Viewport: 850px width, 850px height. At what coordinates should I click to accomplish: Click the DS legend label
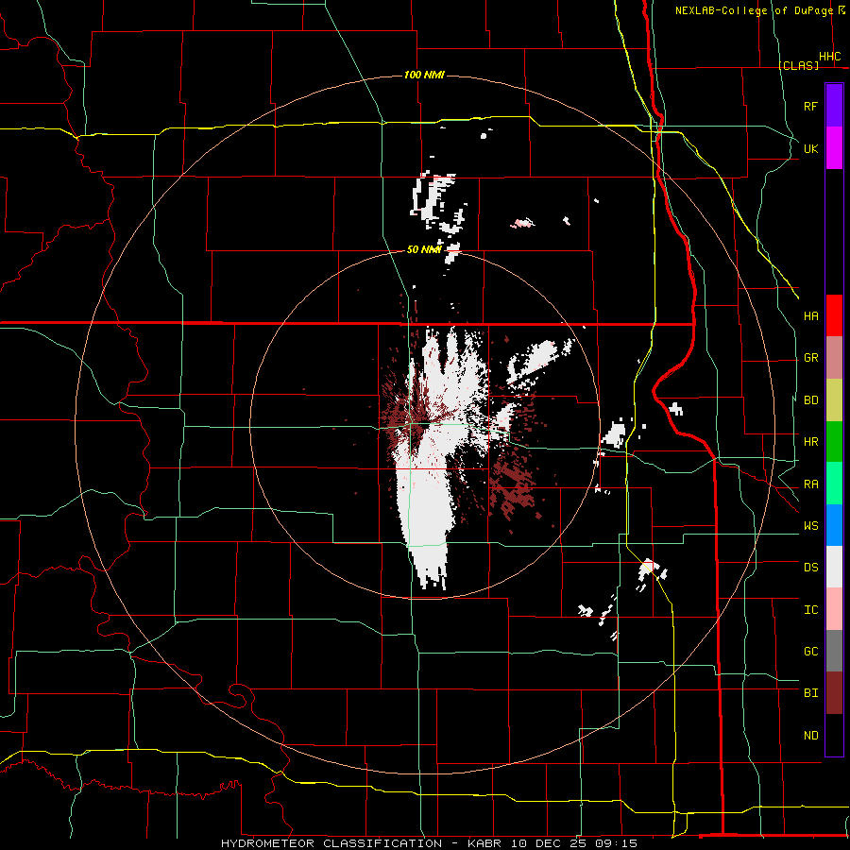click(x=811, y=568)
